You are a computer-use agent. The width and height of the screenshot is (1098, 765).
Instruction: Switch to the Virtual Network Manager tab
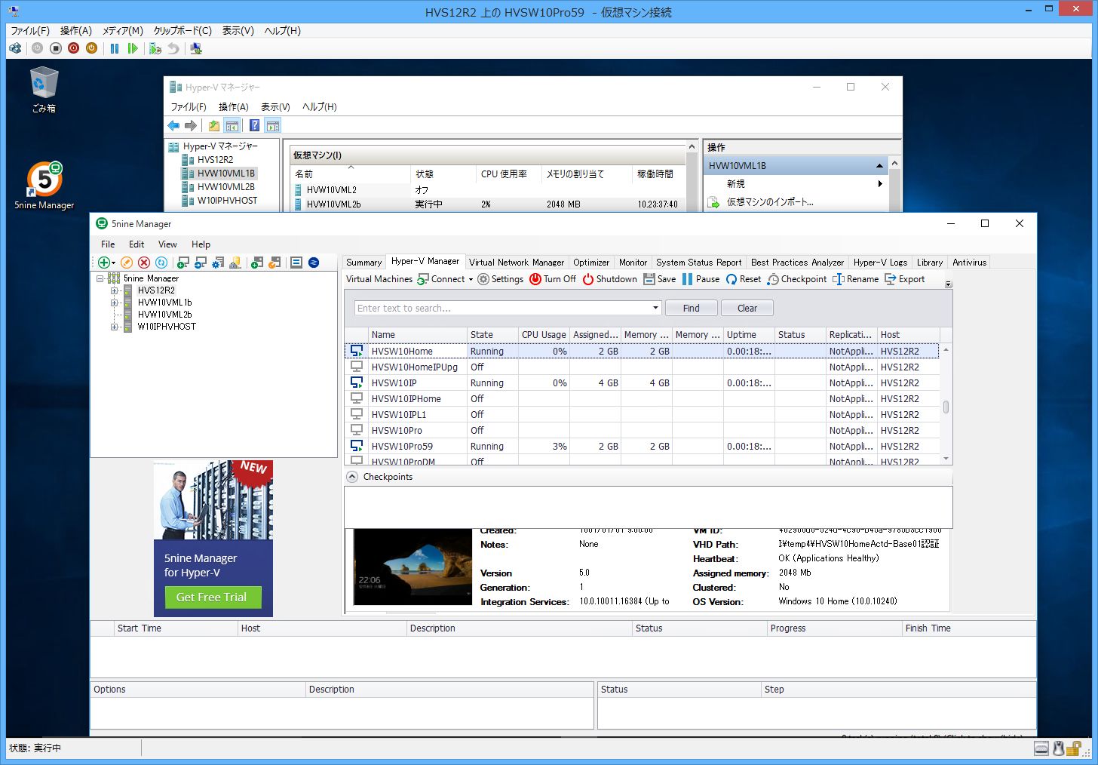point(517,263)
